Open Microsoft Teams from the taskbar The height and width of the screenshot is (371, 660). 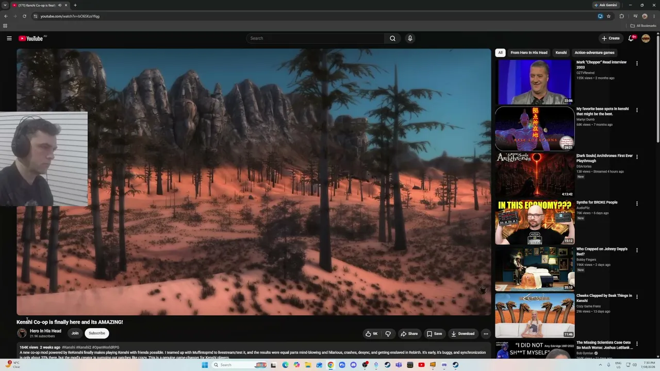pyautogui.click(x=399, y=365)
